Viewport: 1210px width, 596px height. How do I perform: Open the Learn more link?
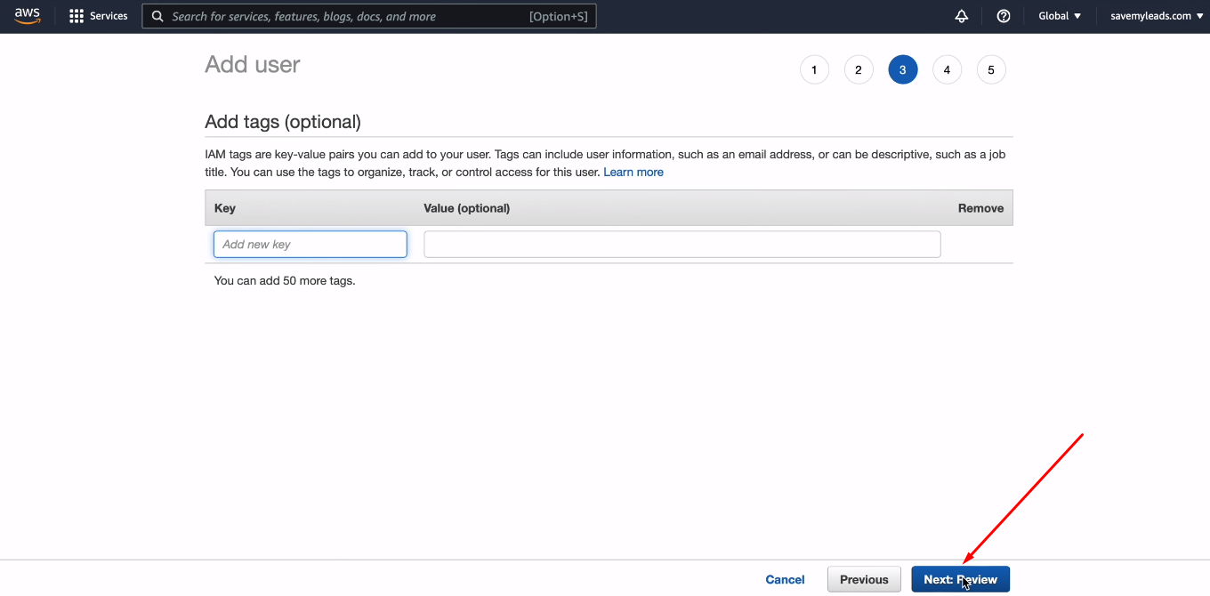(633, 172)
